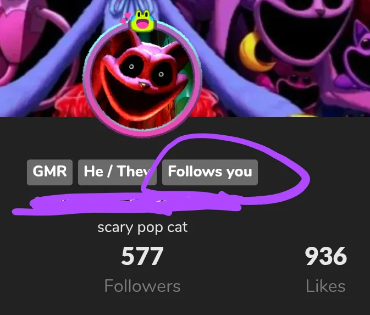Viewport: 370px width, 315px height.
Task: Tap the He / They pronoun tag
Action: tap(117, 172)
